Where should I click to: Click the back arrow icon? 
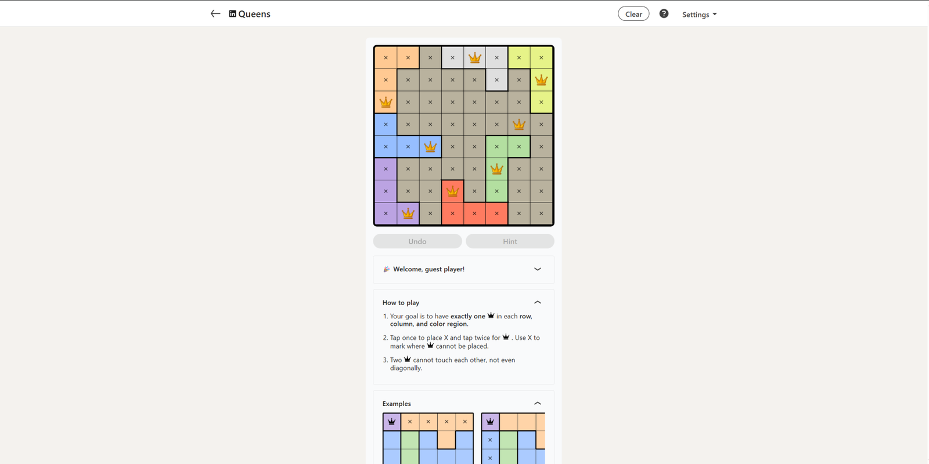pos(215,14)
